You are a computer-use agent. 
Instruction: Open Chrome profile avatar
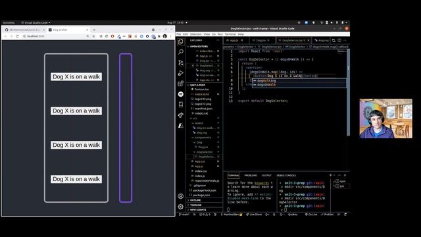[x=165, y=36]
